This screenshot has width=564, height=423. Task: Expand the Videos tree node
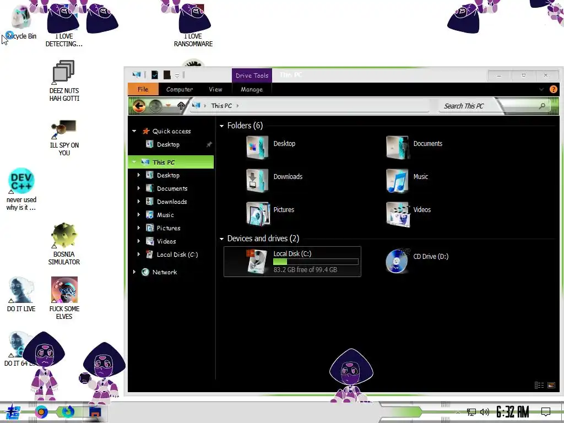pyautogui.click(x=139, y=241)
